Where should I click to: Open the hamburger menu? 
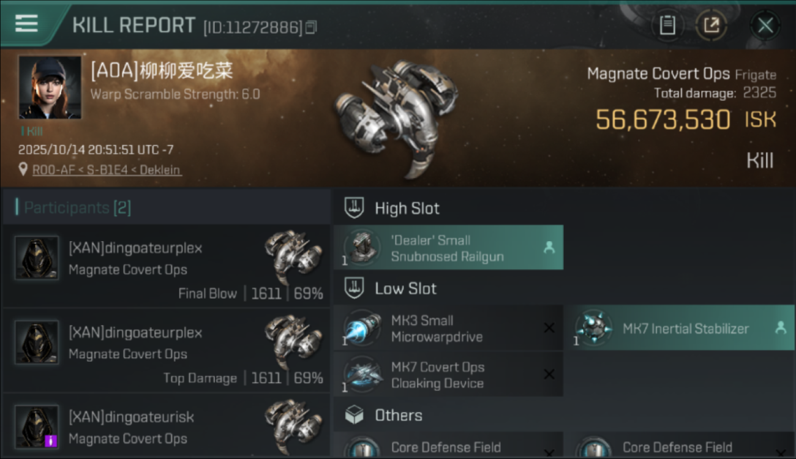pyautogui.click(x=26, y=24)
